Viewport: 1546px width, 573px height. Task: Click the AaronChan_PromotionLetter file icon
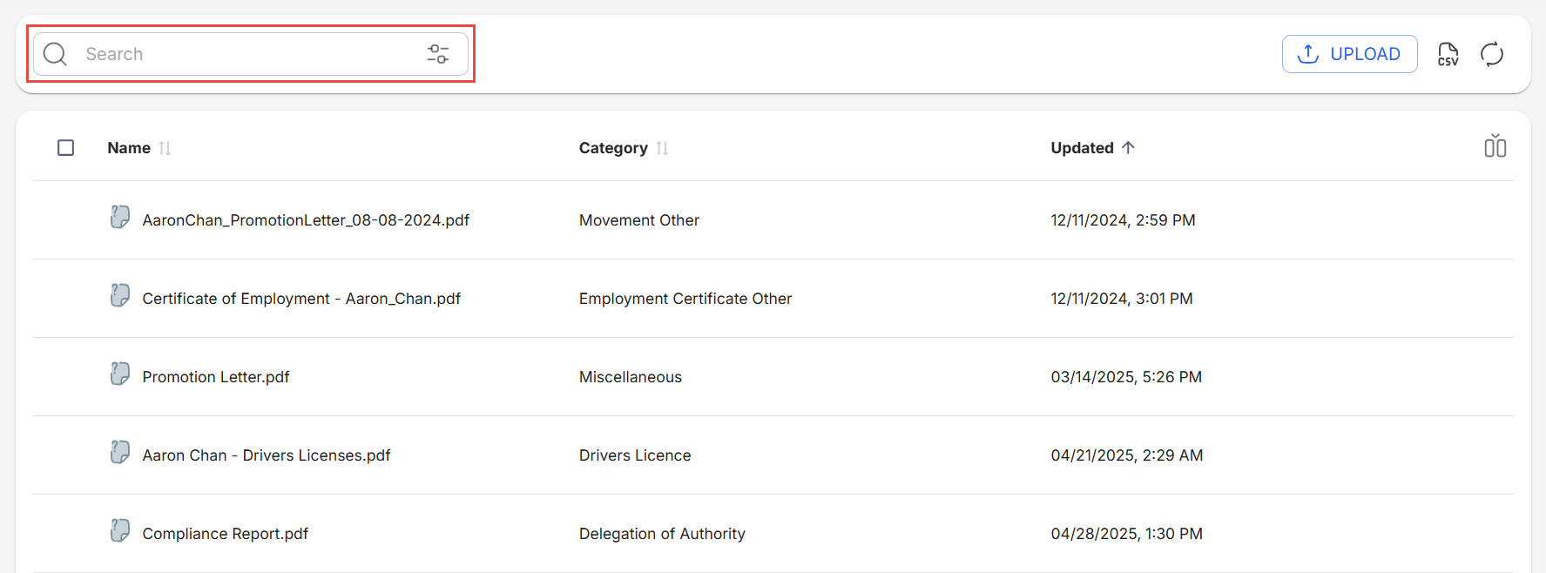(120, 217)
